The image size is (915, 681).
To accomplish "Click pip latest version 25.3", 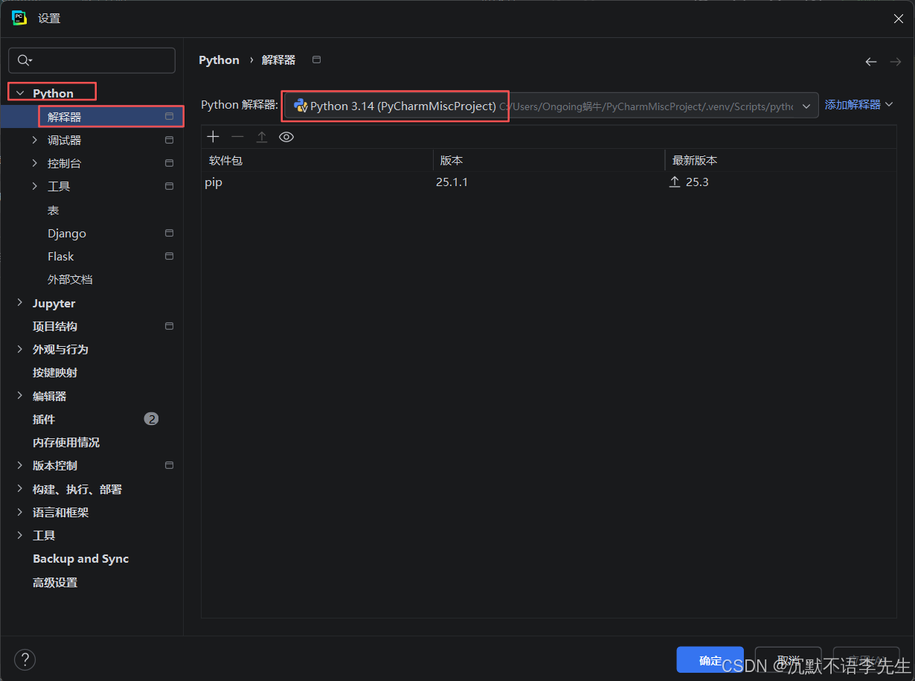I will click(697, 182).
